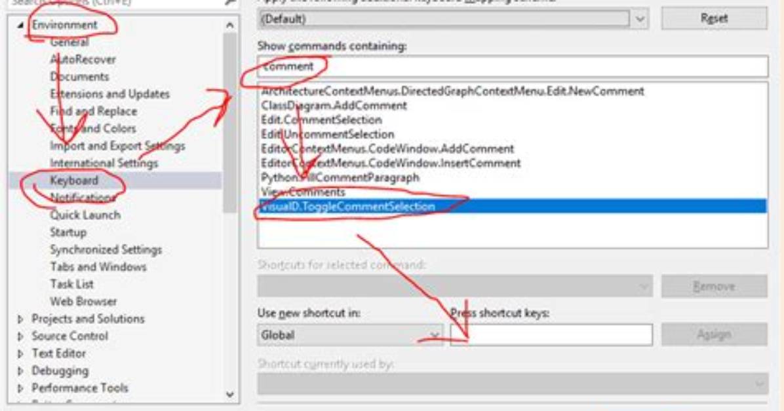Open Tabs and Windows settings
This screenshot has width=784, height=411.
click(x=98, y=267)
